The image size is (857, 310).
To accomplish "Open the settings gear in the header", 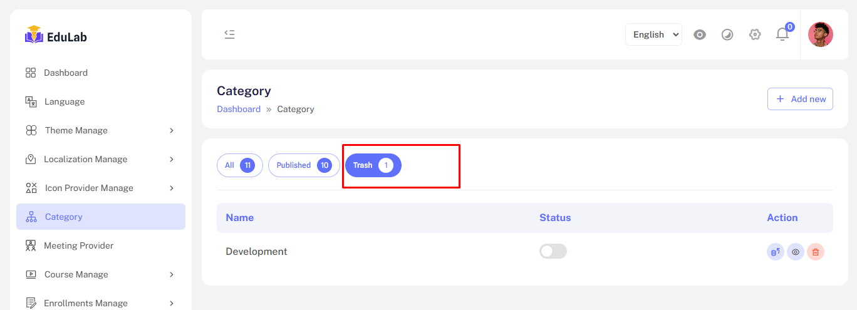I will [x=755, y=34].
